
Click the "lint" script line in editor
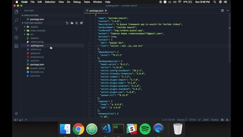point(121,46)
